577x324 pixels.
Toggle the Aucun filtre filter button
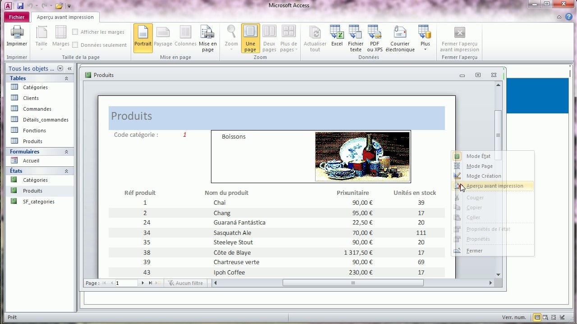(186, 283)
